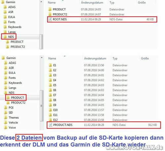Click lower tree pane scrollbar thumb
The height and width of the screenshot is (151, 165).
click(x=42, y=106)
